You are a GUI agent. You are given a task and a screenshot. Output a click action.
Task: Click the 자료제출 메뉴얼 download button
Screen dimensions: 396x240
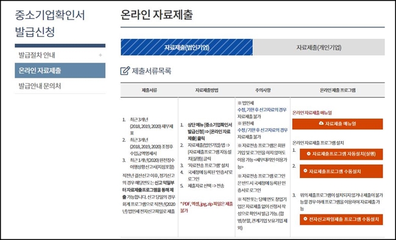(338, 124)
